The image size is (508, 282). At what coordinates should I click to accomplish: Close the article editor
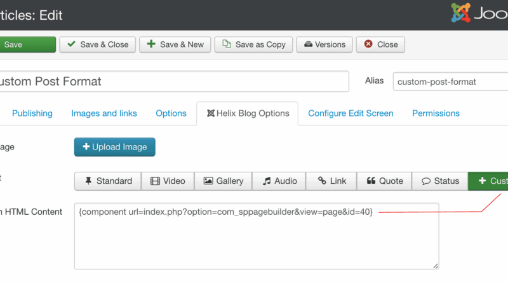coord(380,44)
